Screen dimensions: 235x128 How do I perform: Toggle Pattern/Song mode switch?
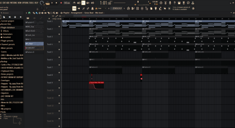pos(48,3)
